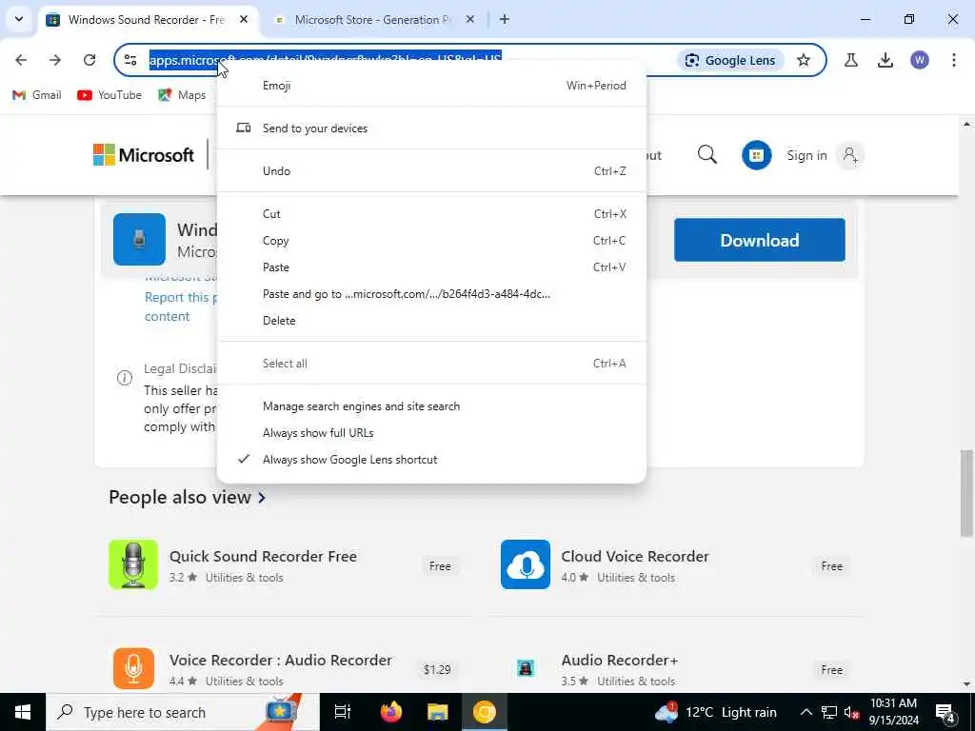The height and width of the screenshot is (731, 975).
Task: Open Quick Sound Recorder Free title
Action: [263, 556]
